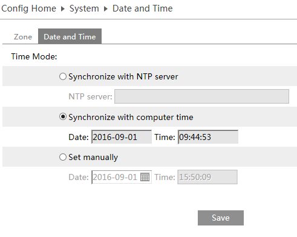
Task: Click the manual Time field showing 15:50:09
Action: click(207, 177)
